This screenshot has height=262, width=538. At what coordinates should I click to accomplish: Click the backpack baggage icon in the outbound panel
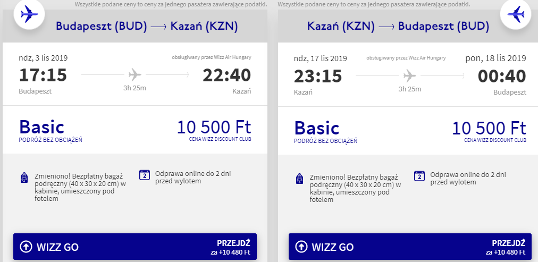pos(24,178)
